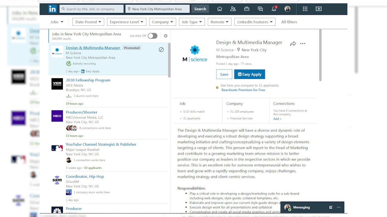The width and height of the screenshot is (387, 217).
Task: Click the Add connections link
Action: click(x=277, y=119)
